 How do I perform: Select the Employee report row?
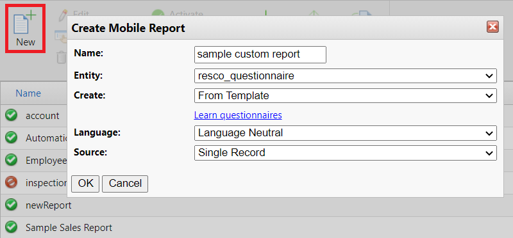pos(33,161)
